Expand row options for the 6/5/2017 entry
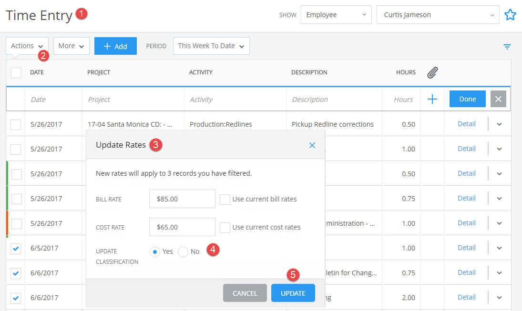 point(500,248)
